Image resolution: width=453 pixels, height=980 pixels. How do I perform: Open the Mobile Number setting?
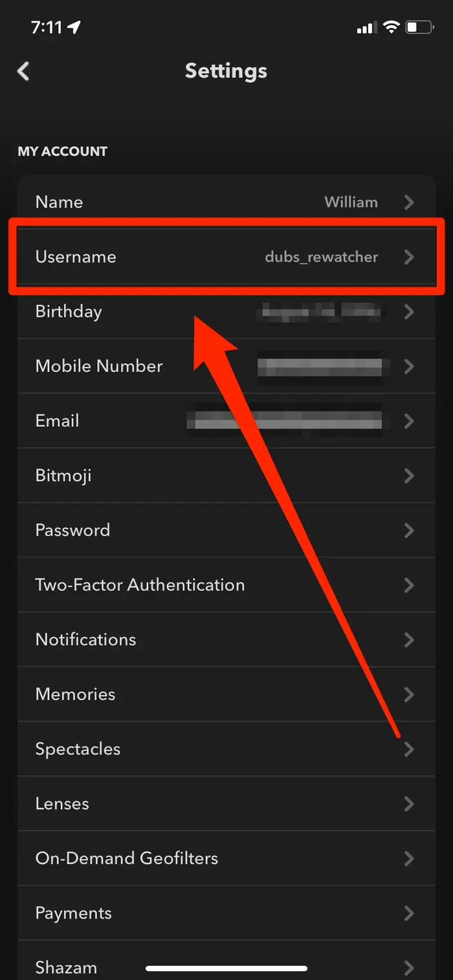point(226,366)
